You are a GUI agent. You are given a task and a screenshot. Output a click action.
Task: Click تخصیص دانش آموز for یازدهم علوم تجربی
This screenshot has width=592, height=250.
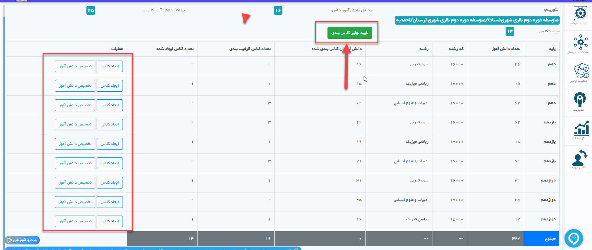click(x=75, y=125)
